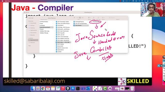Launch Google Chrome from the Dock
This screenshot has width=165, height=92.
[x=43, y=88]
